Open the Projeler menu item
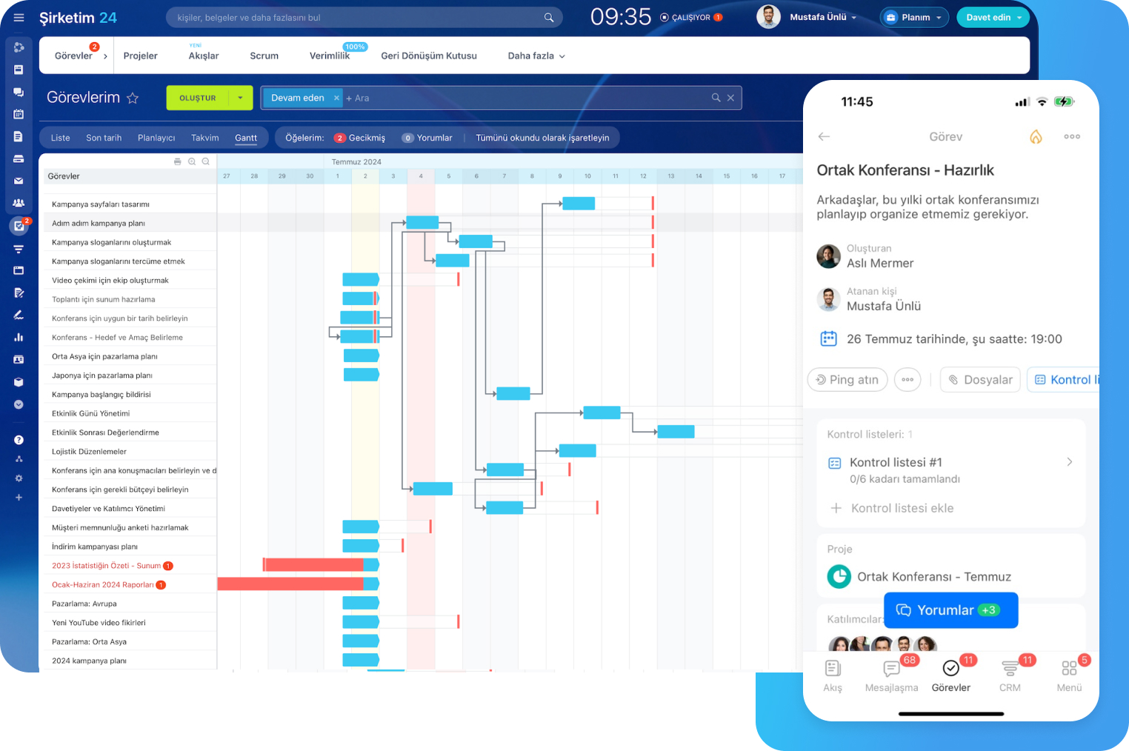This screenshot has width=1129, height=751. [x=140, y=56]
